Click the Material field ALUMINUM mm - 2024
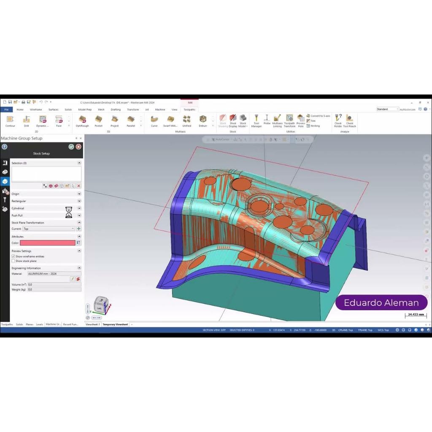The height and width of the screenshot is (432, 432). click(54, 273)
